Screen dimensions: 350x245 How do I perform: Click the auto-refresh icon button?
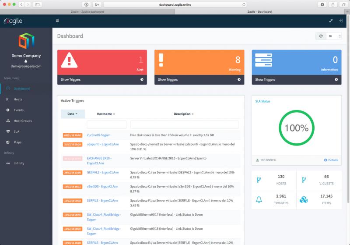tap(321, 36)
